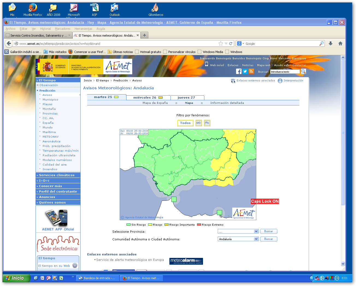Image resolution: width=356 pixels, height=286 pixels.
Task: Open AEMET's Facebook page icon
Action: point(239,71)
